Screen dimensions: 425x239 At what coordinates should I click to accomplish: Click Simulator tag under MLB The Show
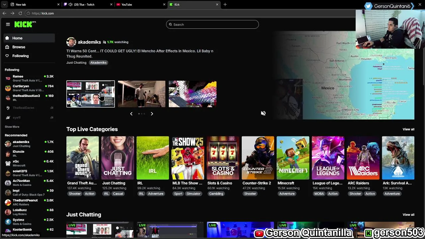click(194, 194)
